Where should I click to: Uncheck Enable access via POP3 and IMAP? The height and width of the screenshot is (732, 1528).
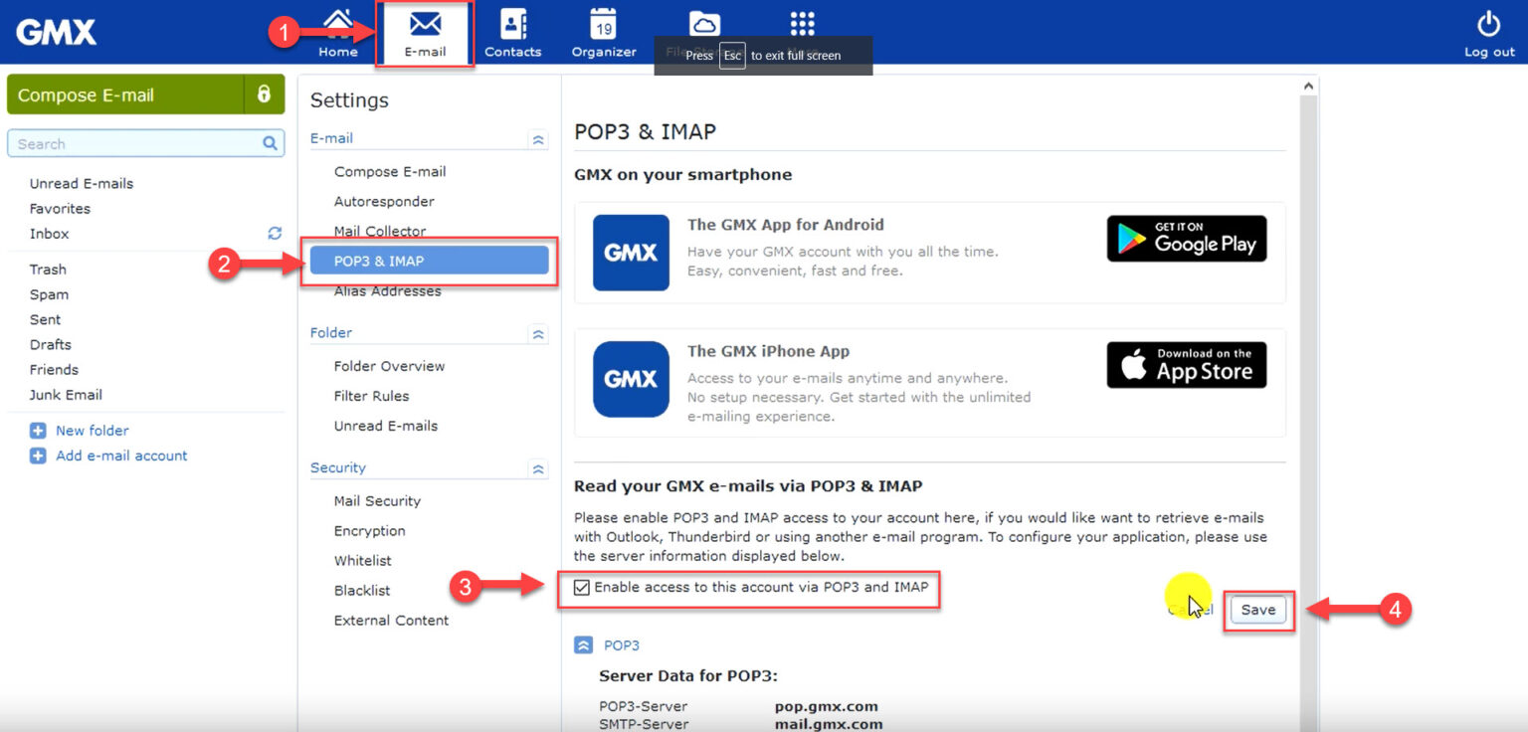click(580, 587)
